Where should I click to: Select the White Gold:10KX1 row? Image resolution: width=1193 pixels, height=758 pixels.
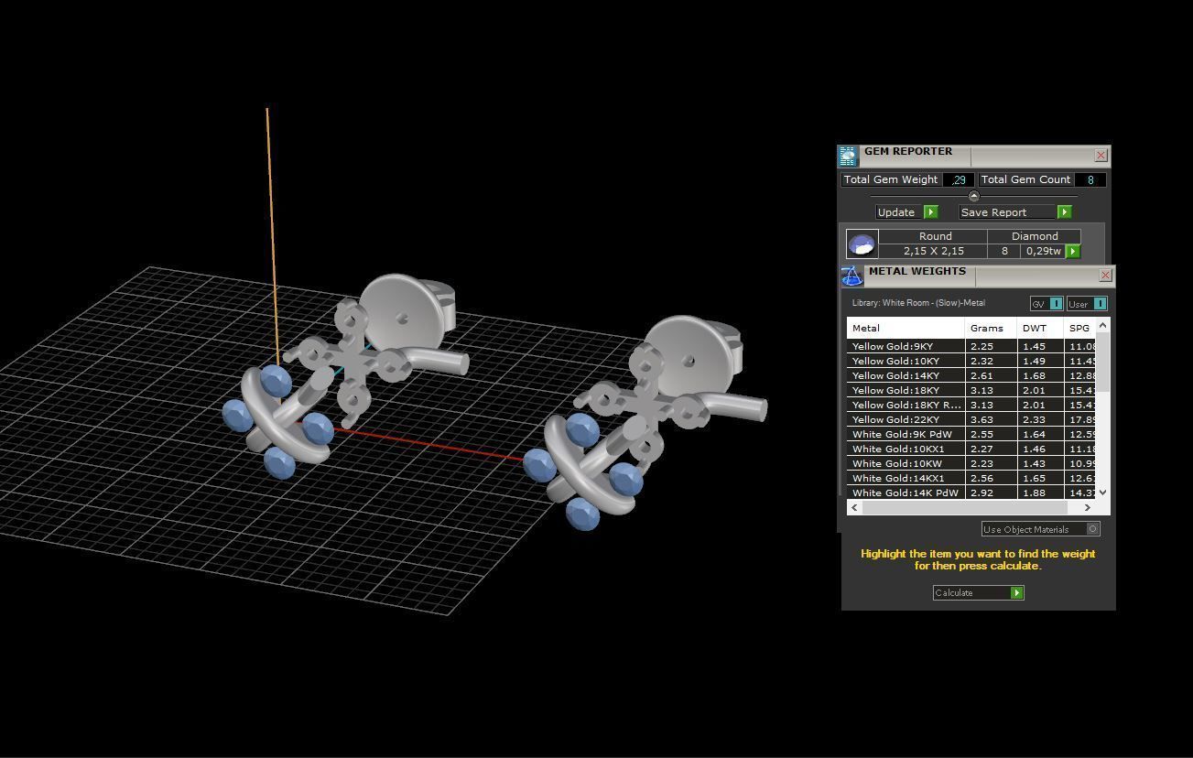click(971, 449)
